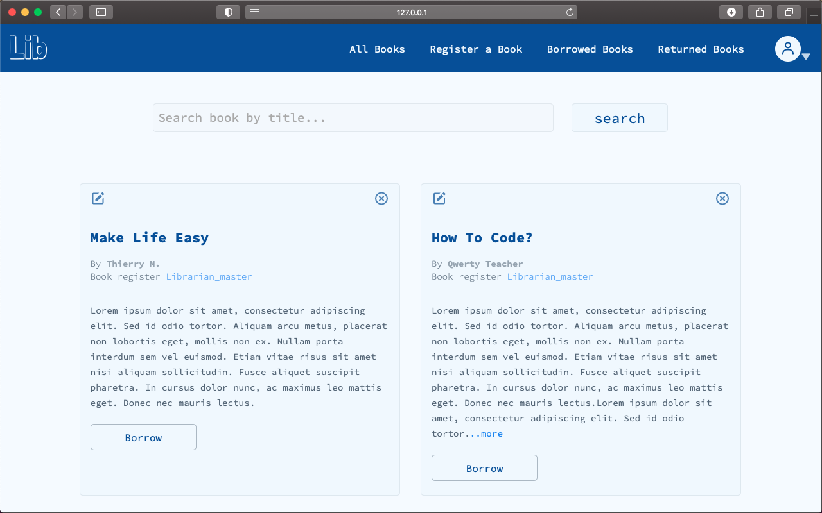
Task: Switch to the Returned Books tab
Action: click(x=701, y=49)
